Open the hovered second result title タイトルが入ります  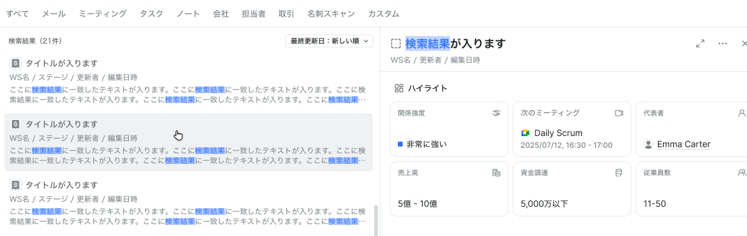coord(62,124)
